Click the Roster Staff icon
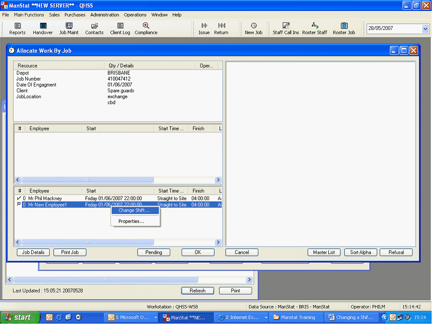The height and width of the screenshot is (324, 432). coord(315,29)
